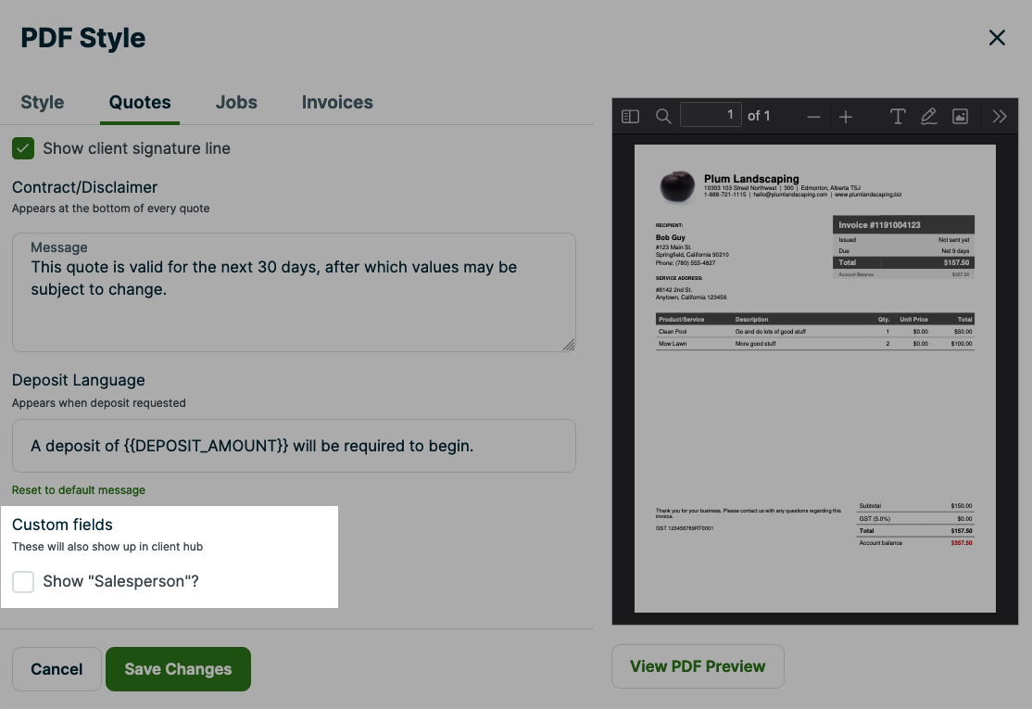Screen dimensions: 1032x709
Task: Switch to the Invoices tab
Action: click(x=336, y=102)
